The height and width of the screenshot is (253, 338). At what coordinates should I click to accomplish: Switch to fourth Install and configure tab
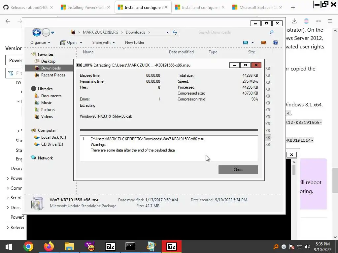click(200, 8)
